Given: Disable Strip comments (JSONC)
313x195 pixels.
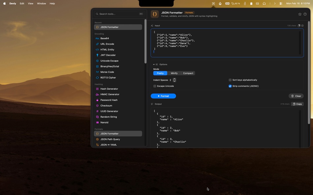Looking at the screenshot, I should click(x=230, y=86).
